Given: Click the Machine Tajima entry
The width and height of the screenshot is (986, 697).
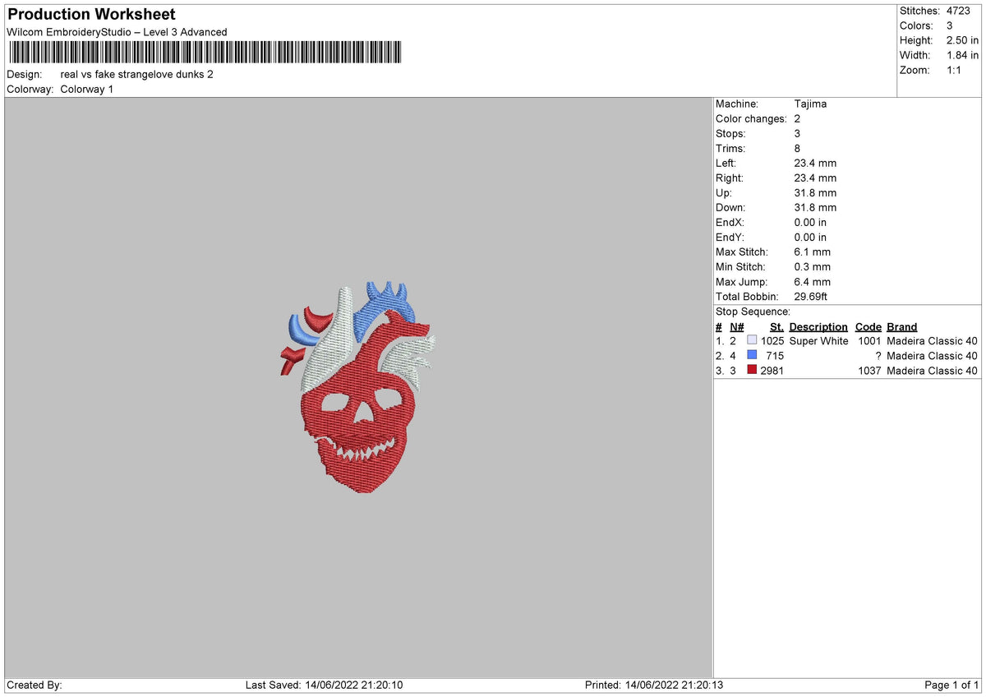Looking at the screenshot, I should pos(771,104).
